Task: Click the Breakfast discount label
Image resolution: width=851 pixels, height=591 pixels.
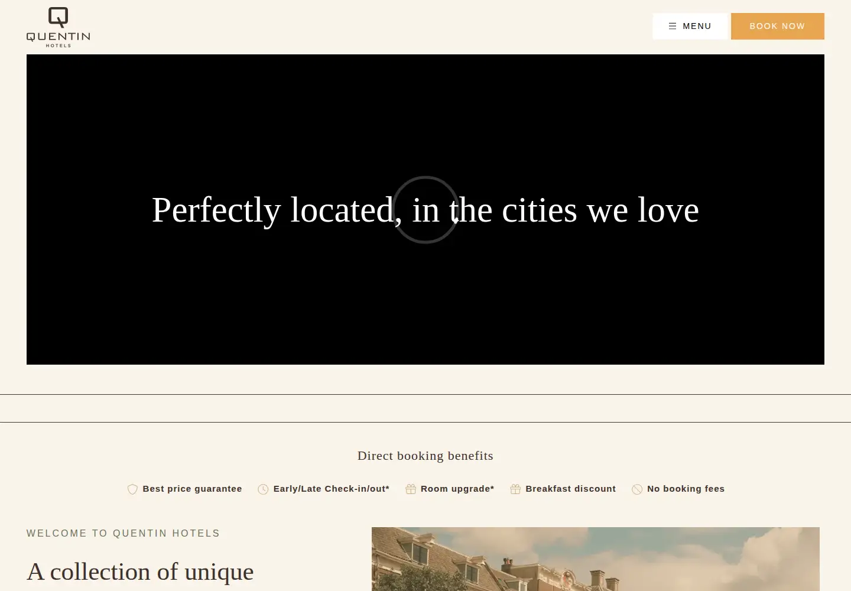Action: [570, 489]
